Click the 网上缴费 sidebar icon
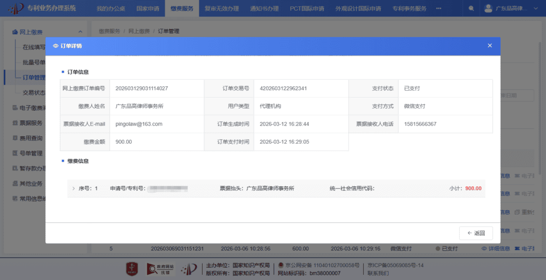Image resolution: width=546 pixels, height=280 pixels. 15,32
